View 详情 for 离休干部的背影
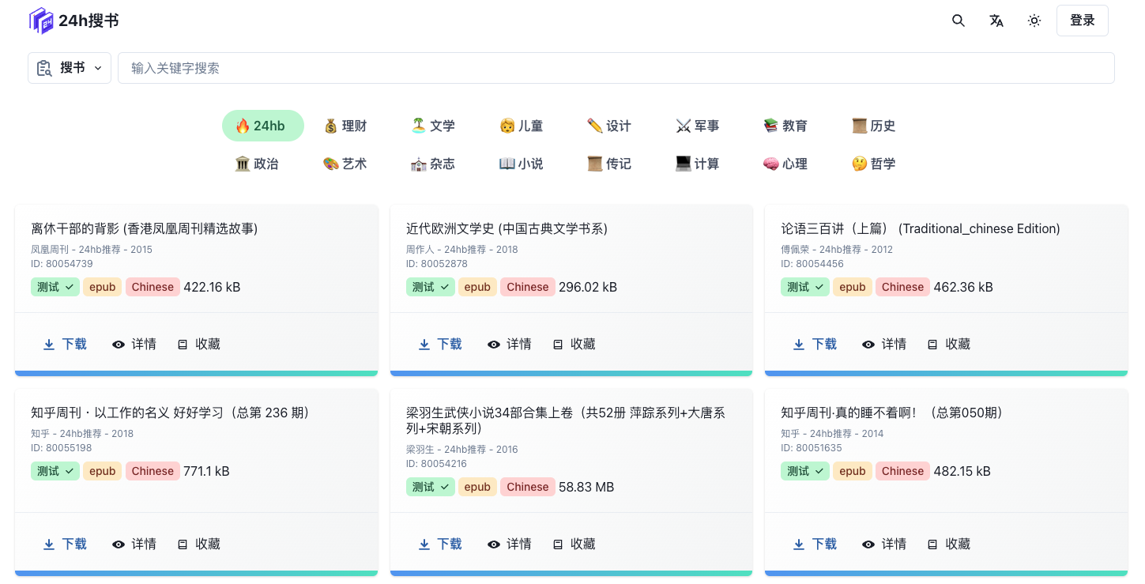The image size is (1145, 584). [x=134, y=344]
